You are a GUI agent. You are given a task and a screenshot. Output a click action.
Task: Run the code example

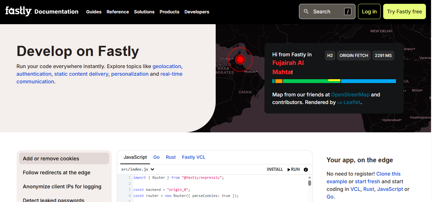pyautogui.click(x=294, y=170)
